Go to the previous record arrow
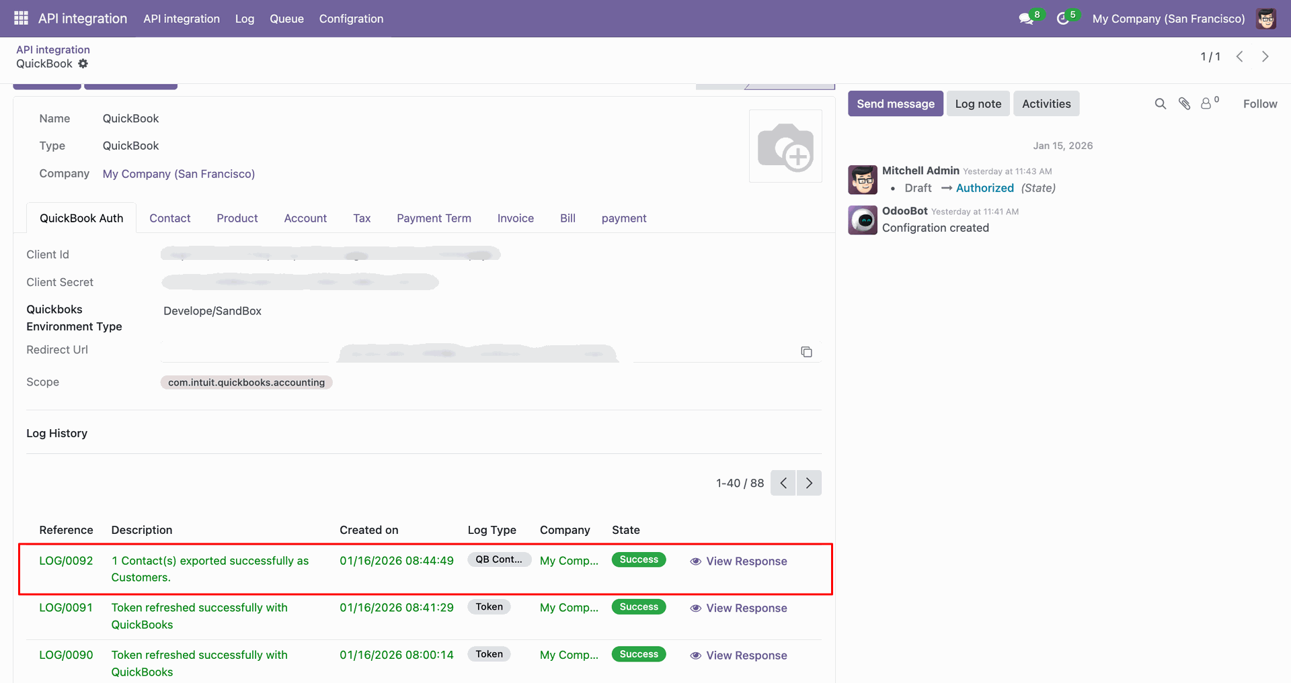The width and height of the screenshot is (1291, 683). (x=1240, y=56)
